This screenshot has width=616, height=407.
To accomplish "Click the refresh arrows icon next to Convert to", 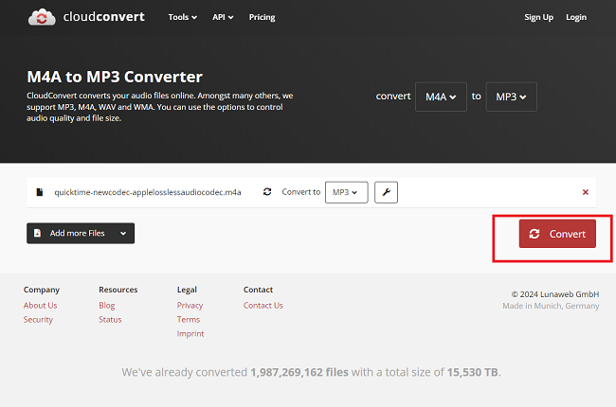I will point(267,191).
